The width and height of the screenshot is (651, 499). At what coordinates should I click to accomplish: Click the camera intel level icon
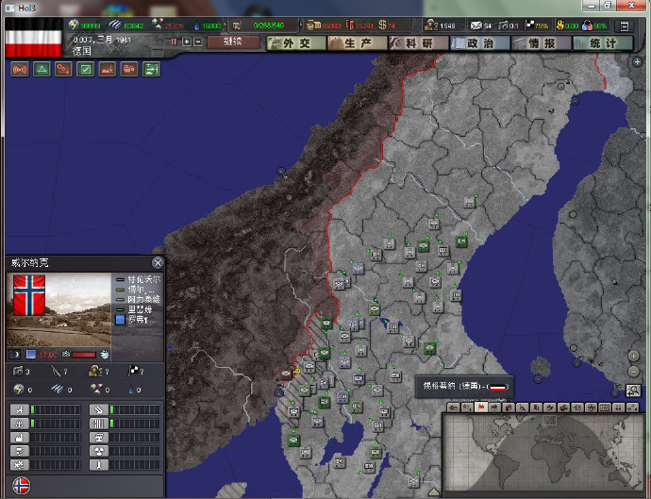click(17, 371)
